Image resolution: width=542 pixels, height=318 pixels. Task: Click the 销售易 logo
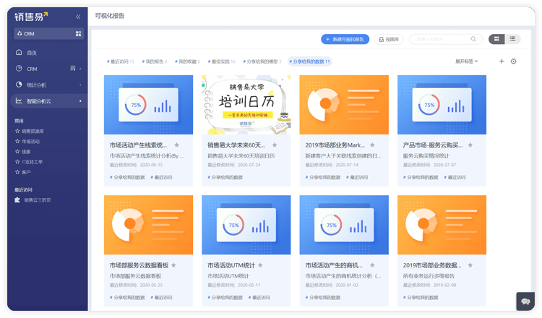[31, 17]
